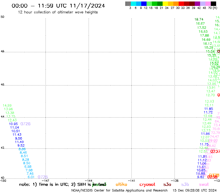Click the wave height value "12.43"

point(12,120)
